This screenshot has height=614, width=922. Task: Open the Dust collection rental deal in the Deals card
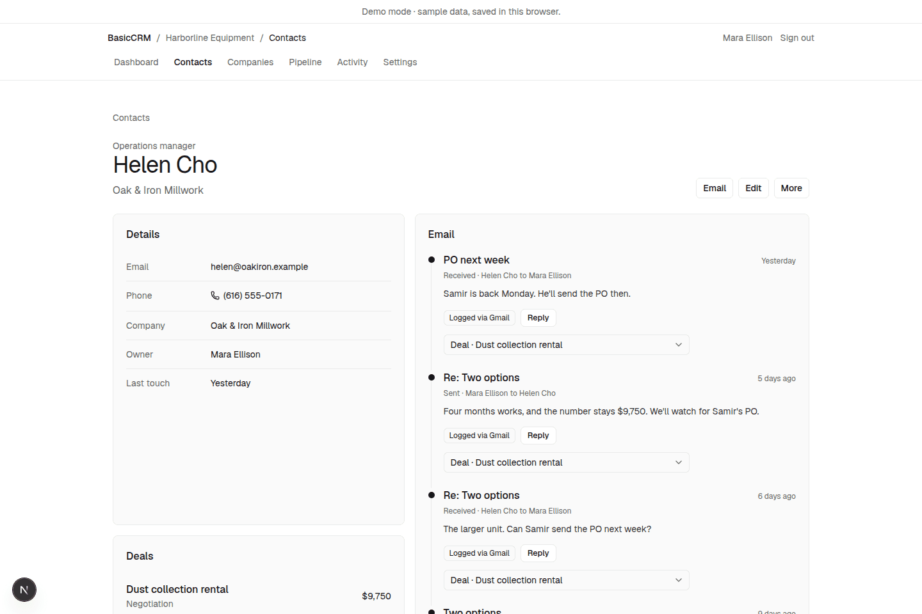(177, 589)
